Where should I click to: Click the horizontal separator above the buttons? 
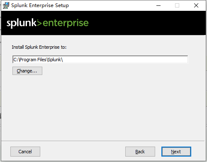click(103, 141)
